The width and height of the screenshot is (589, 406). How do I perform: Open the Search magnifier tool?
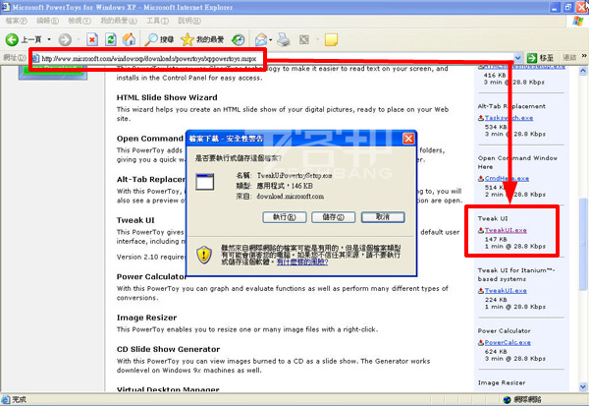pos(151,39)
